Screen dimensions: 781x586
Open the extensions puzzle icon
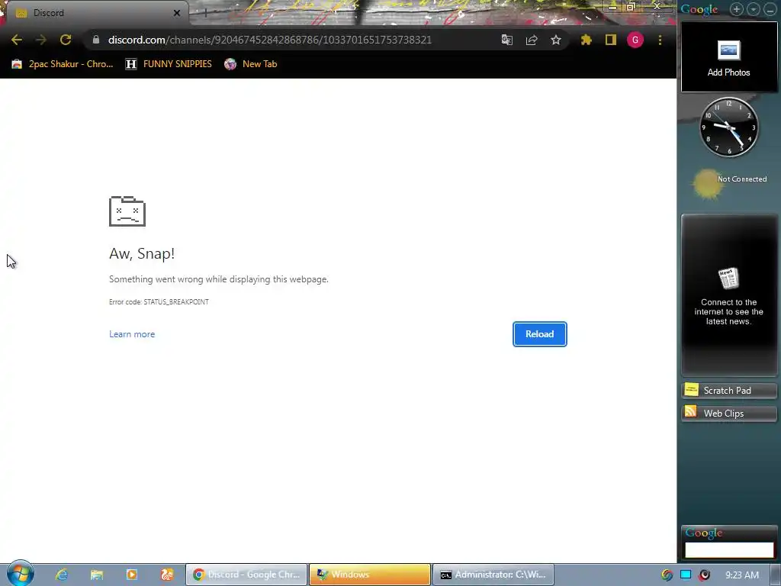coord(587,40)
